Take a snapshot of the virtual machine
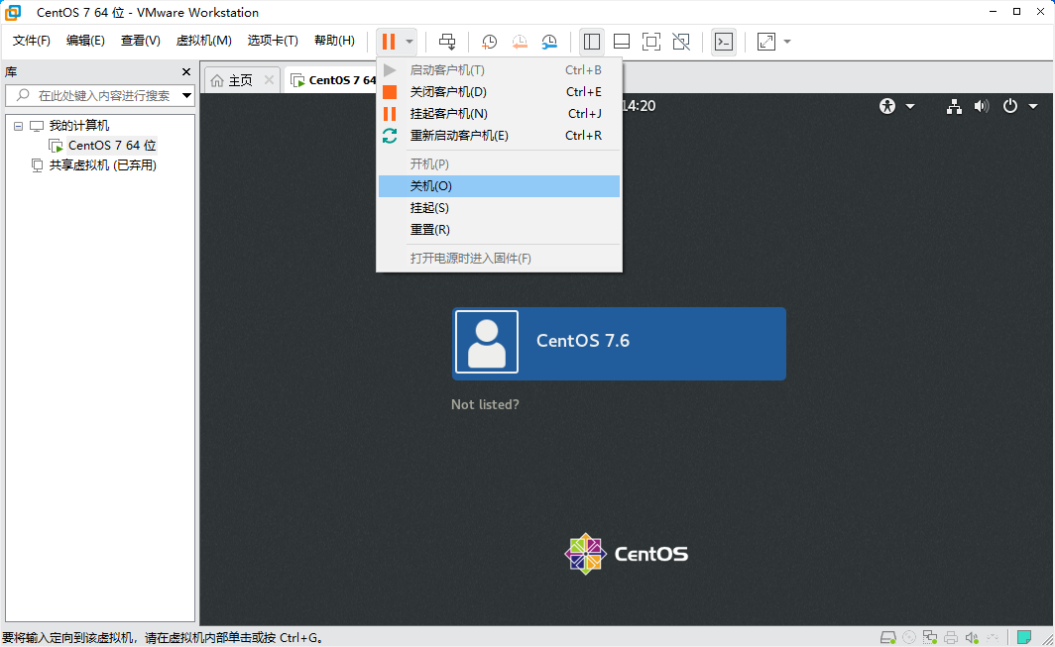This screenshot has height=647, width=1055. (x=488, y=42)
